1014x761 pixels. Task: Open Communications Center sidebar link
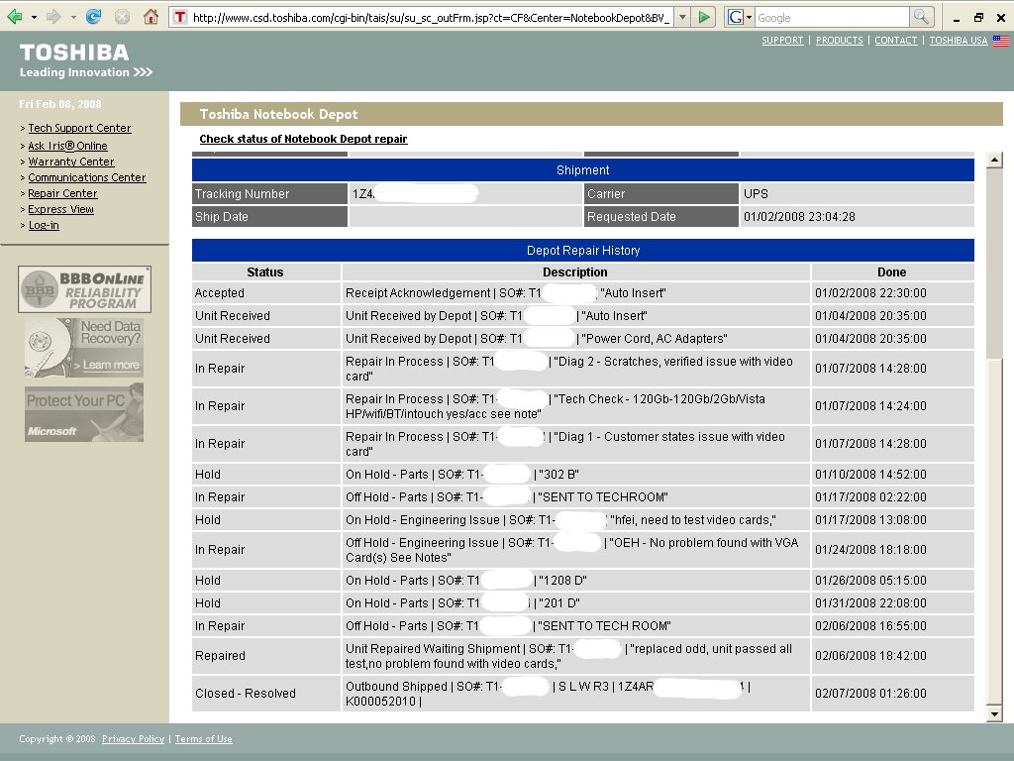coord(87,177)
